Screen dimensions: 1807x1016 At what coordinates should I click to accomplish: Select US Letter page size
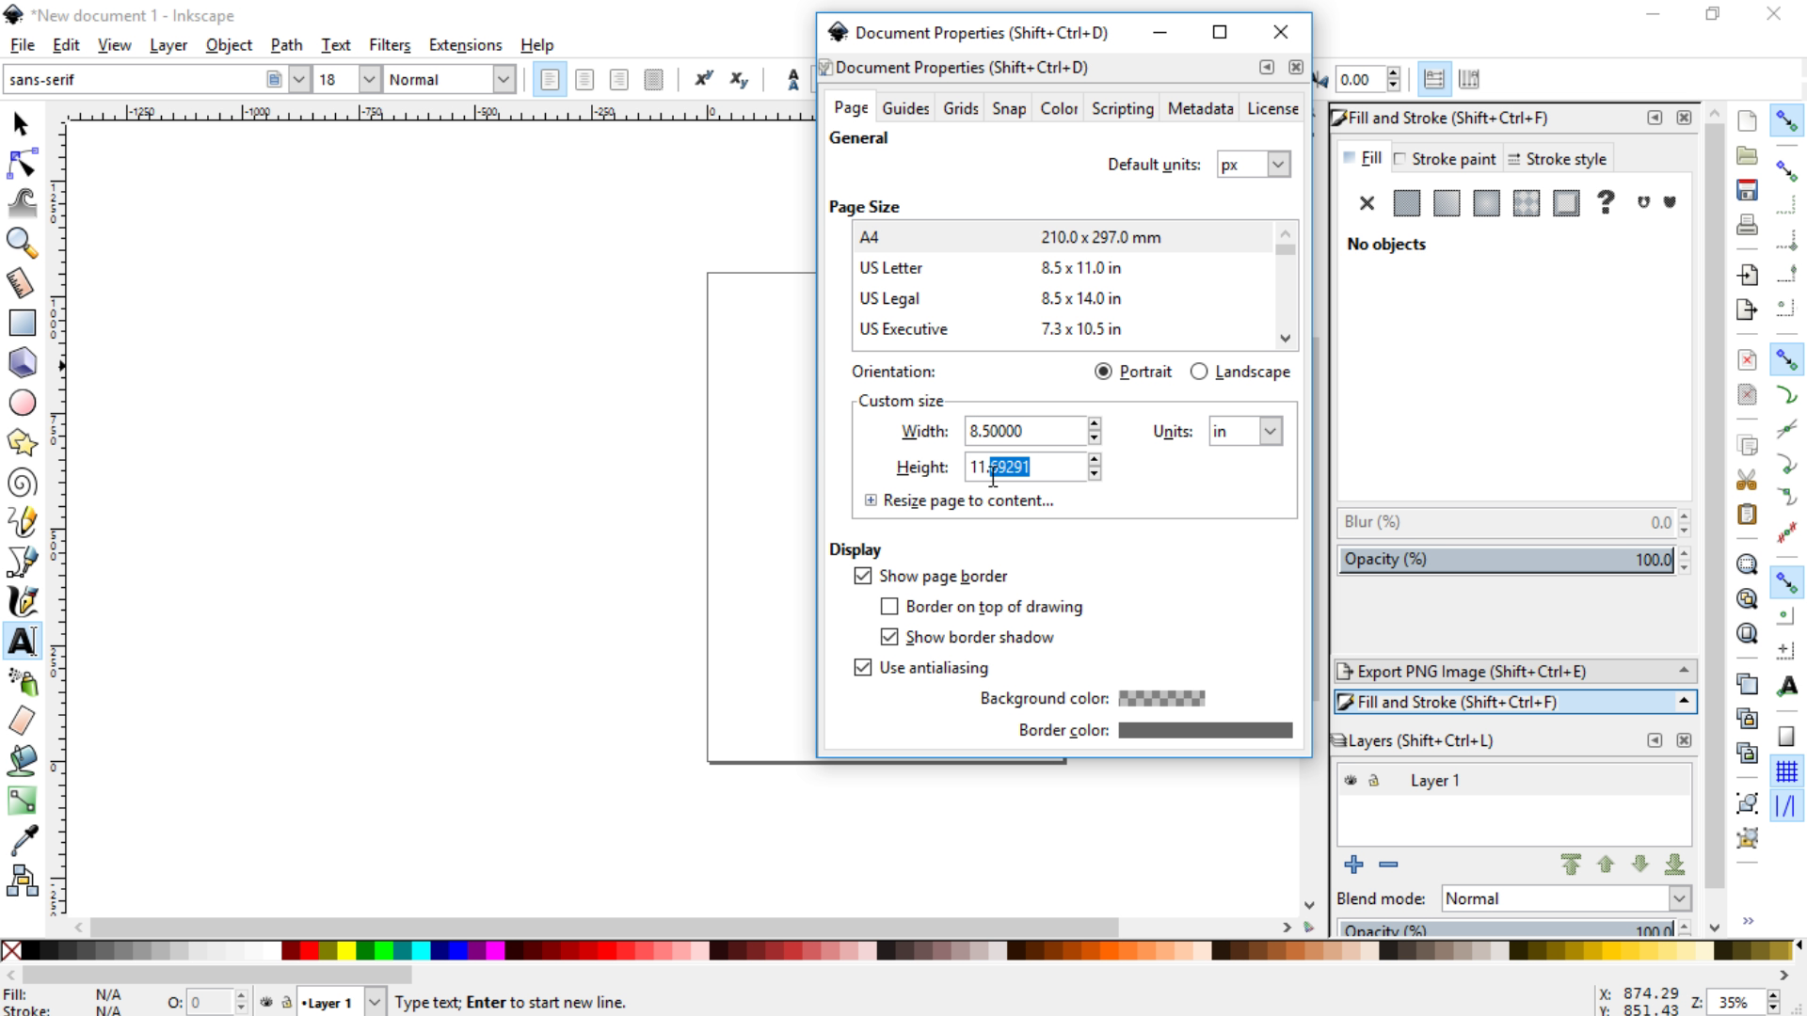[x=1063, y=268]
